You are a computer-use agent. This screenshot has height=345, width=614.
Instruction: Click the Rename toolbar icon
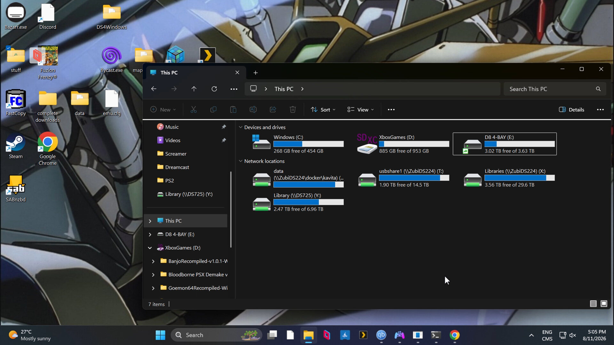click(x=253, y=110)
